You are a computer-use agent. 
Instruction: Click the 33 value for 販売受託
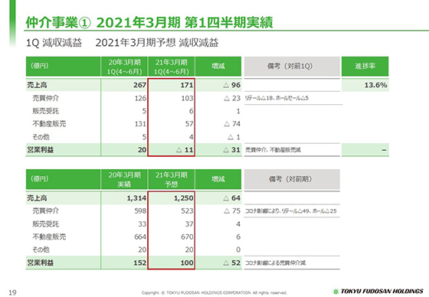point(142,224)
